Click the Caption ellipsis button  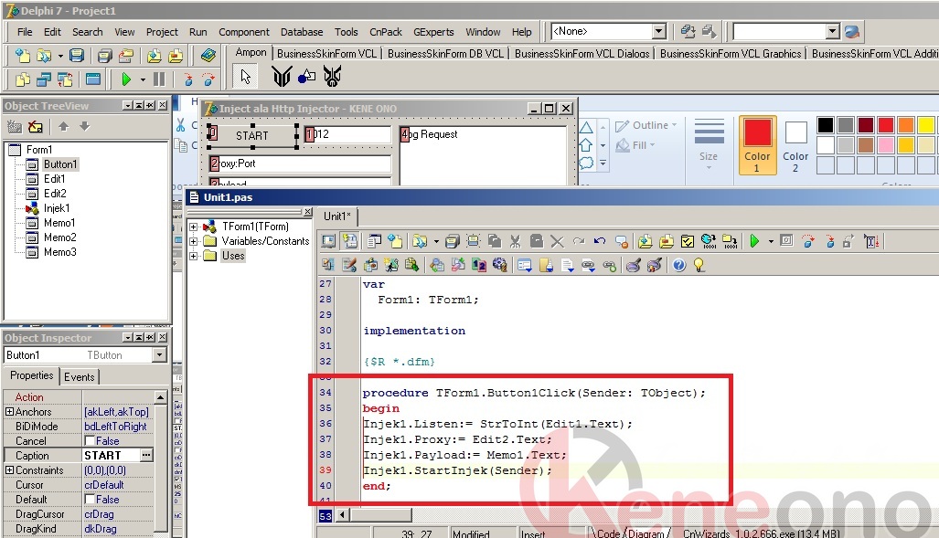click(146, 456)
